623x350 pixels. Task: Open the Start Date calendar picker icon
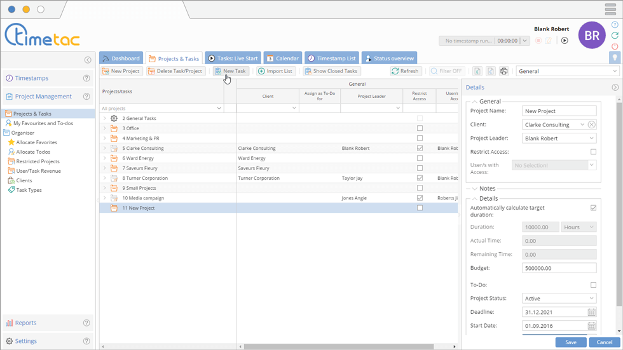592,326
